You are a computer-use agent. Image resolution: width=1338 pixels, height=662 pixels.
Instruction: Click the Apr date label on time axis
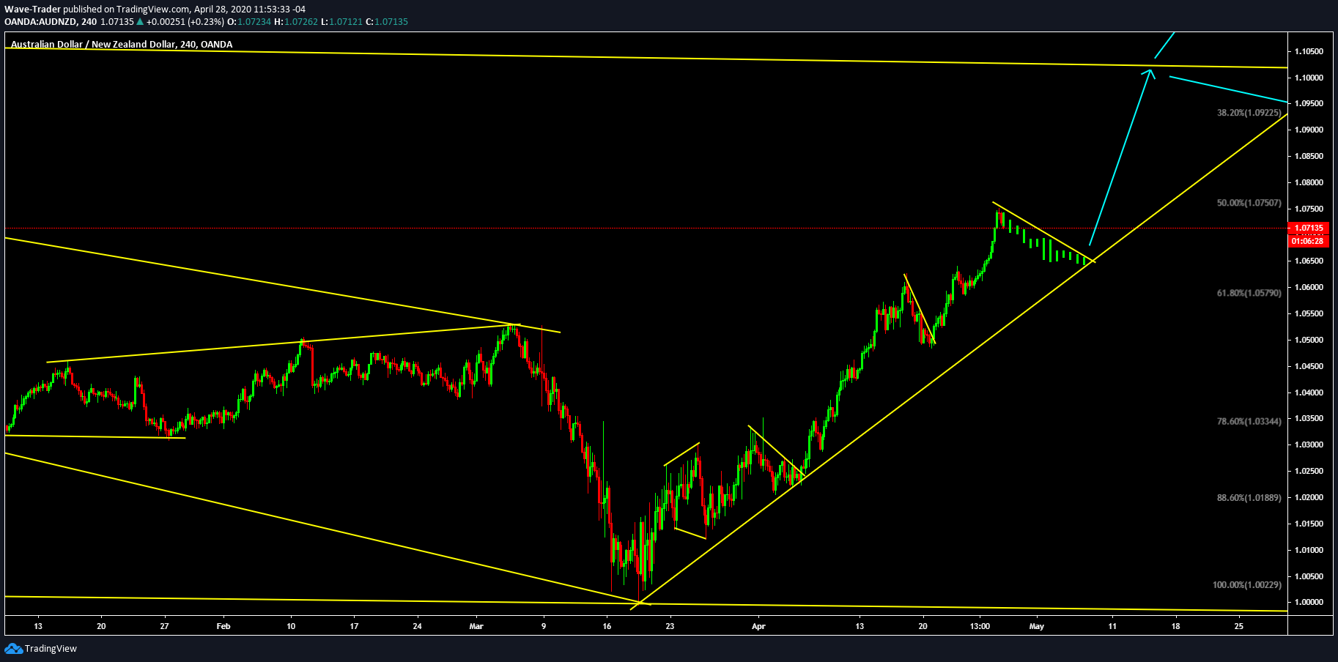[x=758, y=627]
